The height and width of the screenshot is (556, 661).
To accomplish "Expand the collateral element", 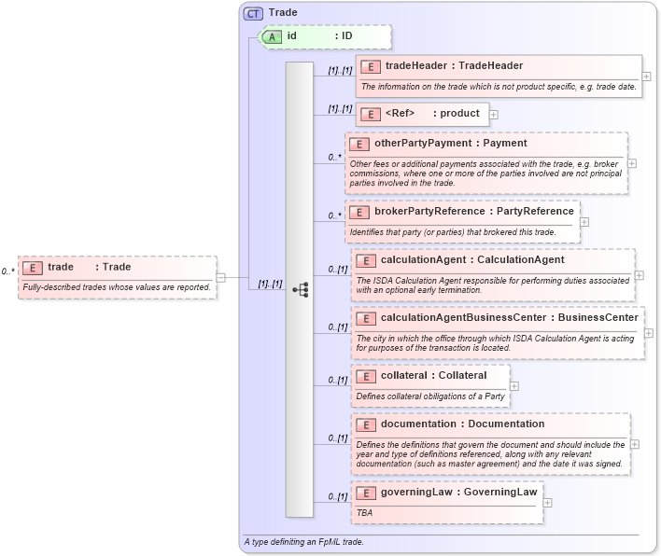I will (514, 386).
